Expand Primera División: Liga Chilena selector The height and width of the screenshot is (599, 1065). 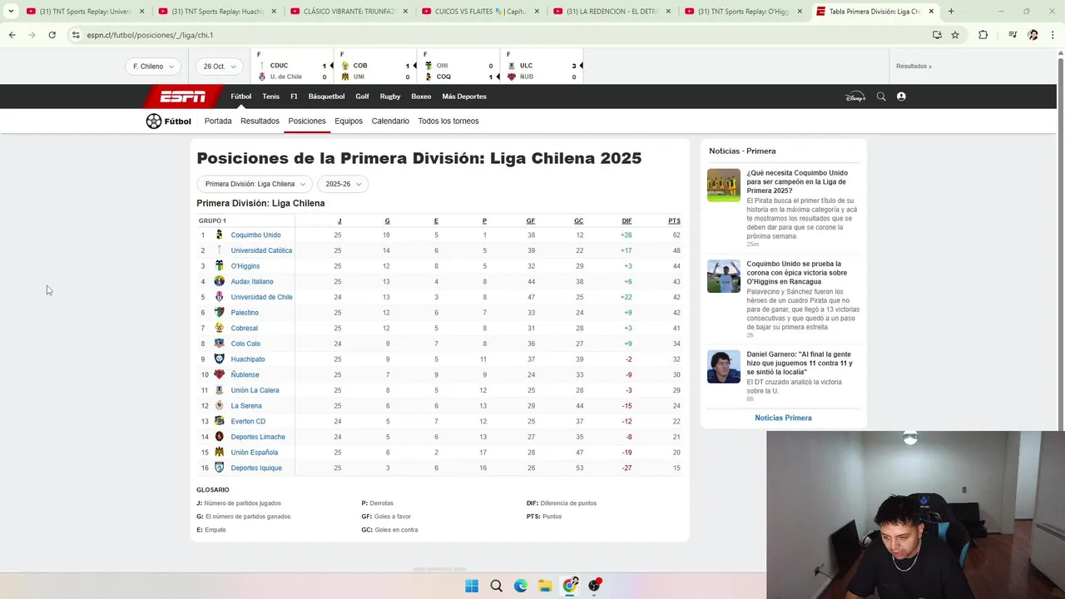point(255,184)
